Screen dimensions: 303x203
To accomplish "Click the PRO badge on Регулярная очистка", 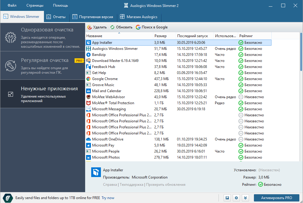I will [79, 61].
